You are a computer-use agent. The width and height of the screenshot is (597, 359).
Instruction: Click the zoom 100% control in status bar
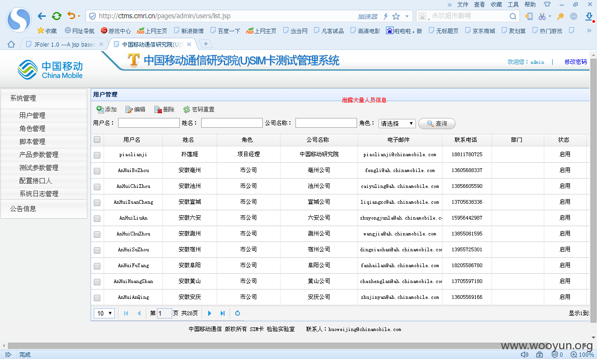[x=583, y=354]
